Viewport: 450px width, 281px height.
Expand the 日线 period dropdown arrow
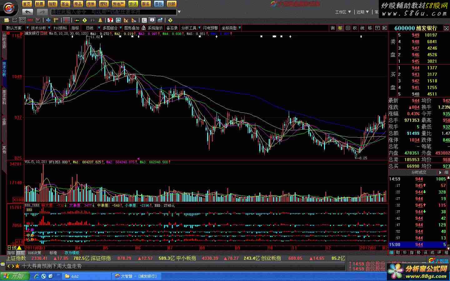point(99,28)
